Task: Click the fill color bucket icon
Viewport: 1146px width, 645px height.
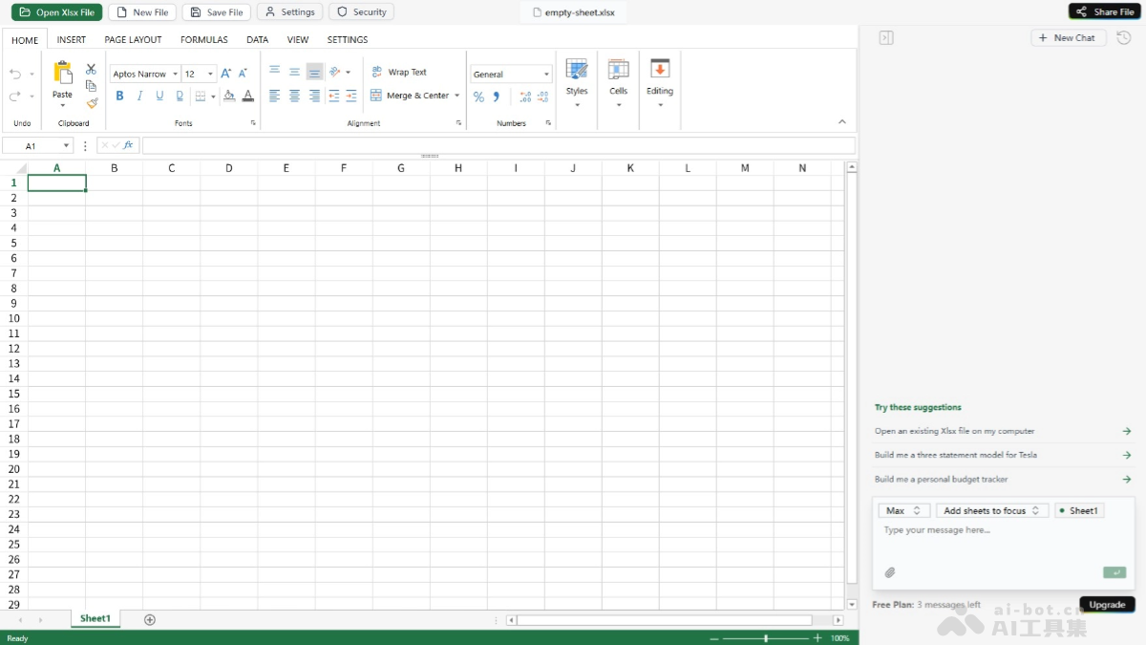Action: [x=229, y=96]
